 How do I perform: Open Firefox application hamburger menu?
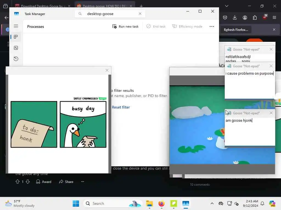click(x=274, y=17)
